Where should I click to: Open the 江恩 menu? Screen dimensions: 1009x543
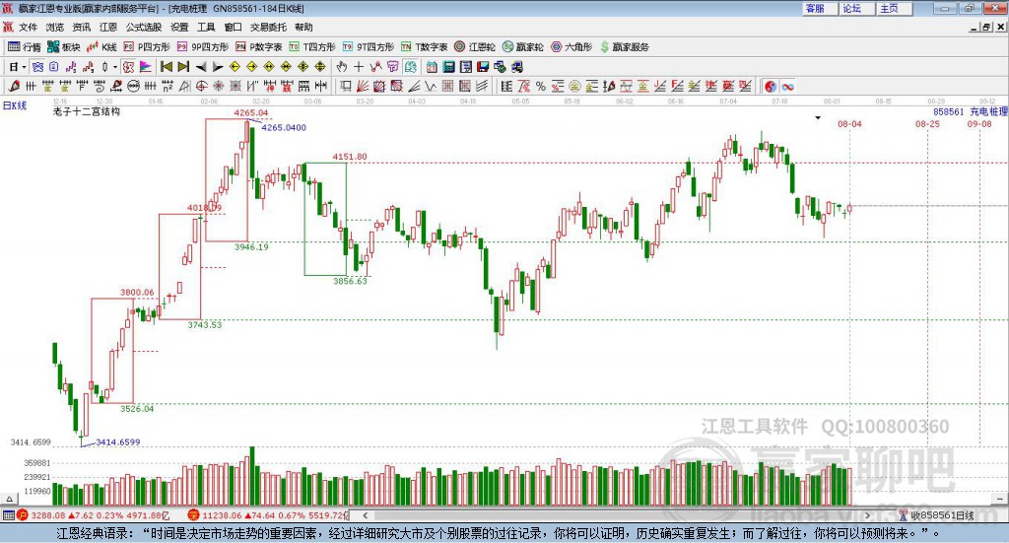[x=108, y=27]
